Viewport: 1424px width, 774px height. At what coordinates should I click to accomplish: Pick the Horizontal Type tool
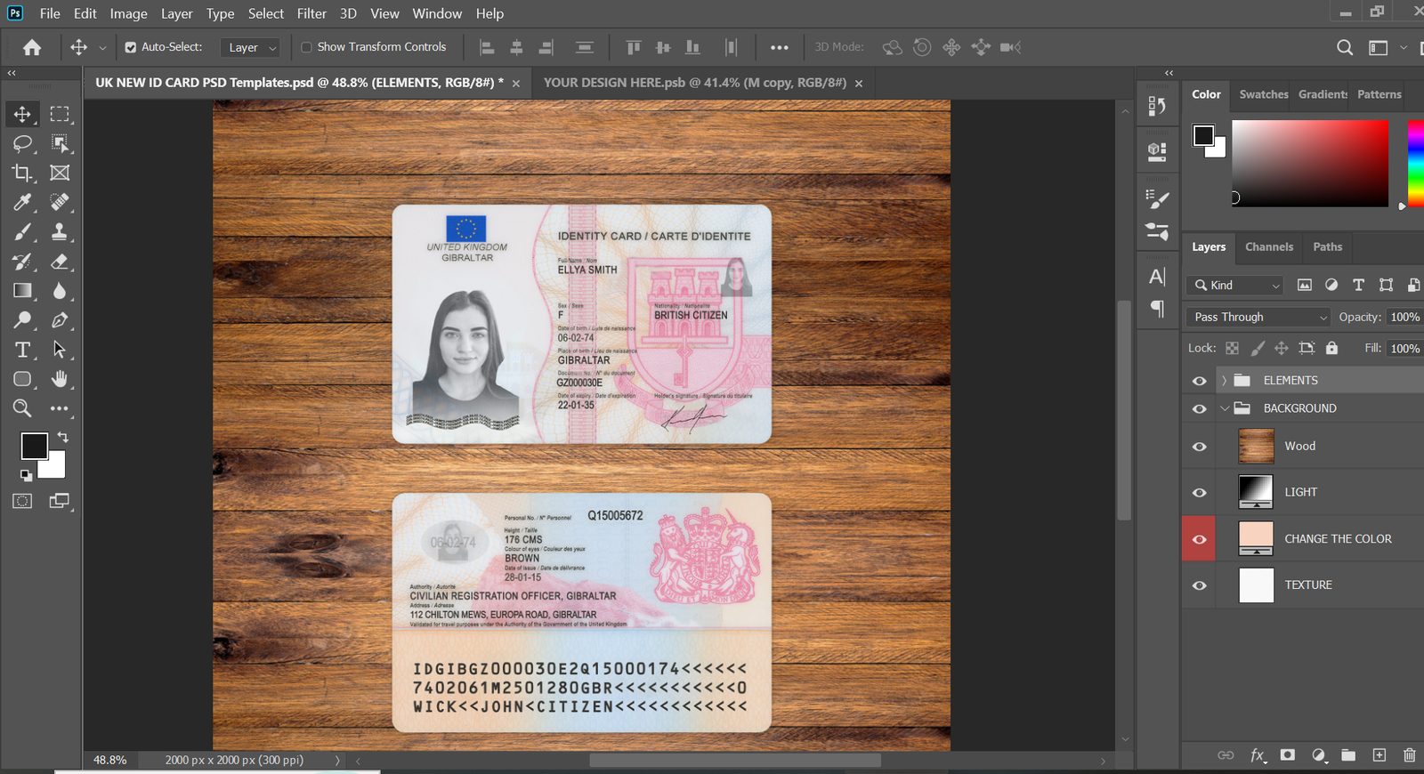22,350
